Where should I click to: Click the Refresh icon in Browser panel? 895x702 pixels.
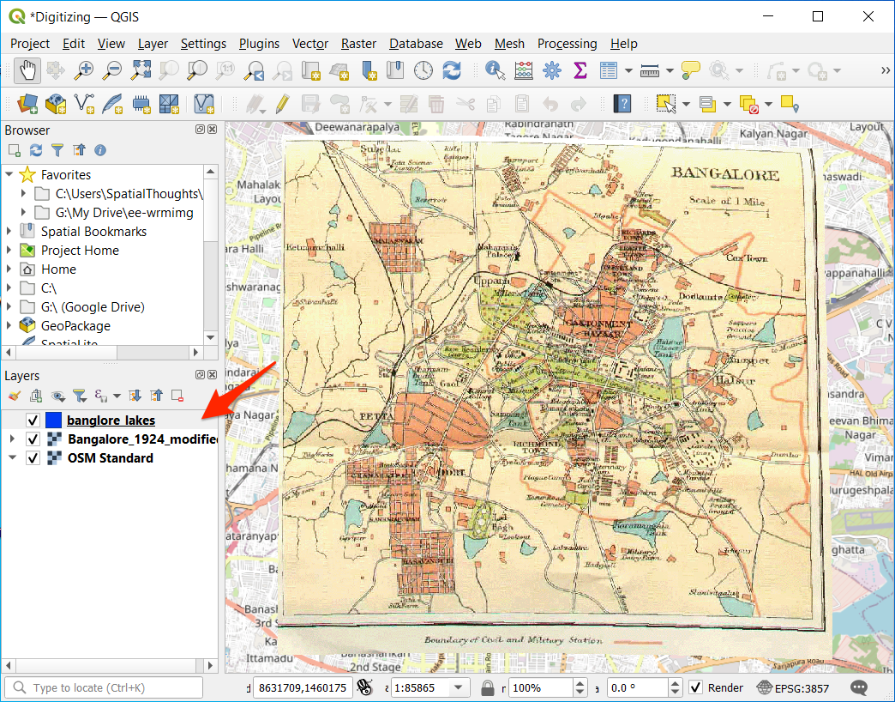(36, 150)
